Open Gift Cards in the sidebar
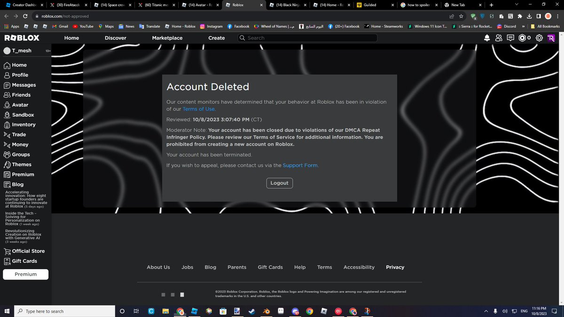Image resolution: width=564 pixels, height=317 pixels. [x=20, y=261]
